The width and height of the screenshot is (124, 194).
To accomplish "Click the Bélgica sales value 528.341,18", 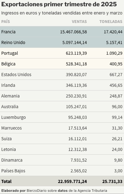I will [x=76, y=64].
